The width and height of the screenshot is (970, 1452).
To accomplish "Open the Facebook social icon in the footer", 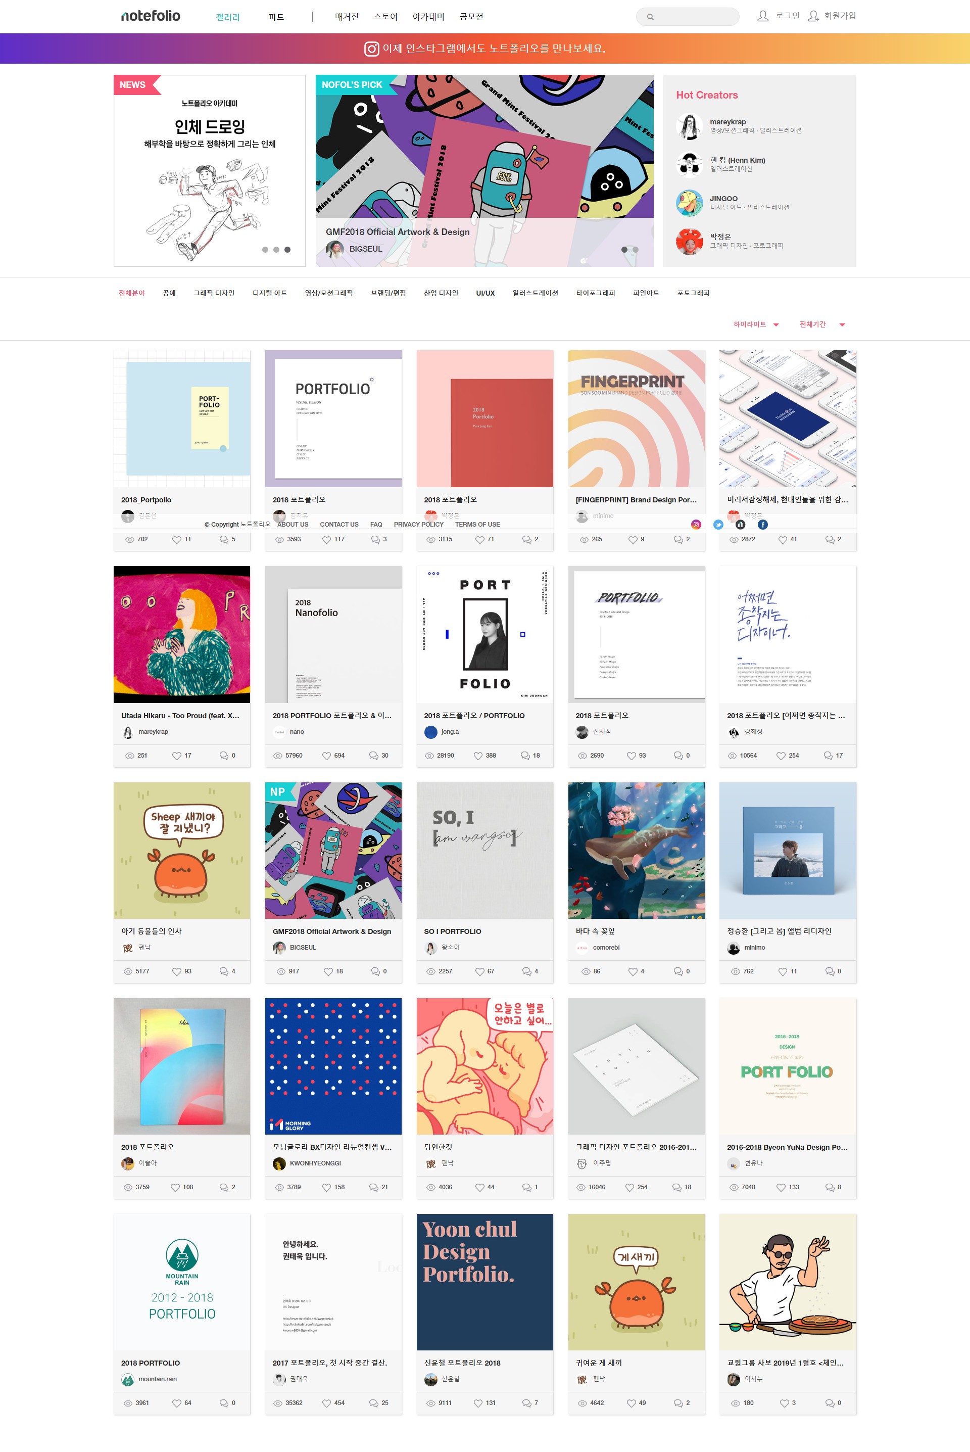I will coord(763,525).
